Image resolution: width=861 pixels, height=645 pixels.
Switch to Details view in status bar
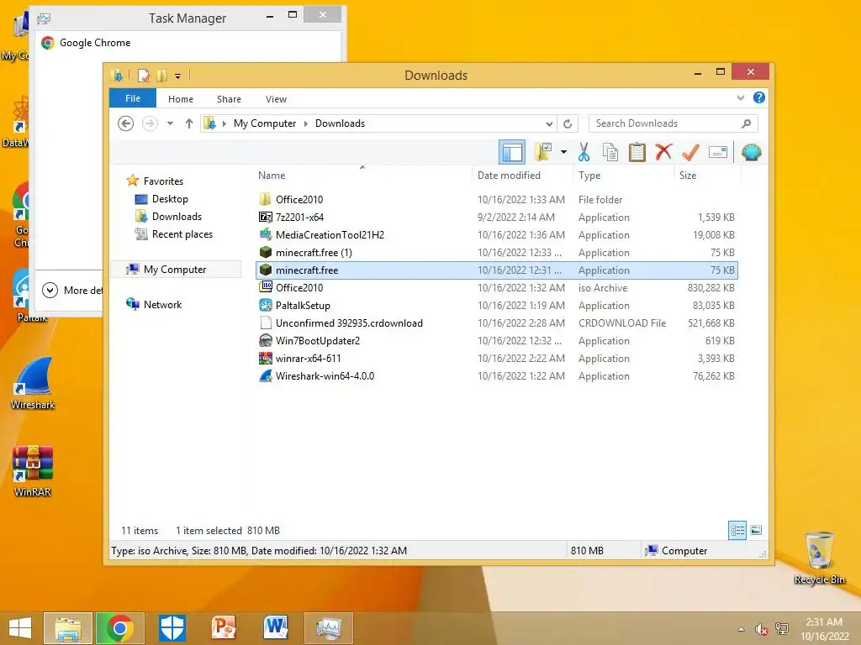[737, 530]
